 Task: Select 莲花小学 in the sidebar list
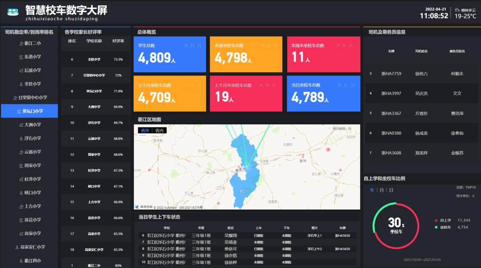pyautogui.click(x=29, y=220)
